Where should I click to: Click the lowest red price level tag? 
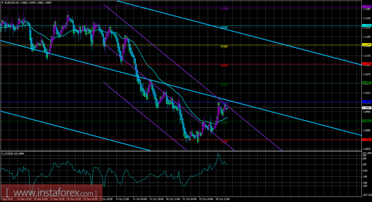tap(366, 139)
